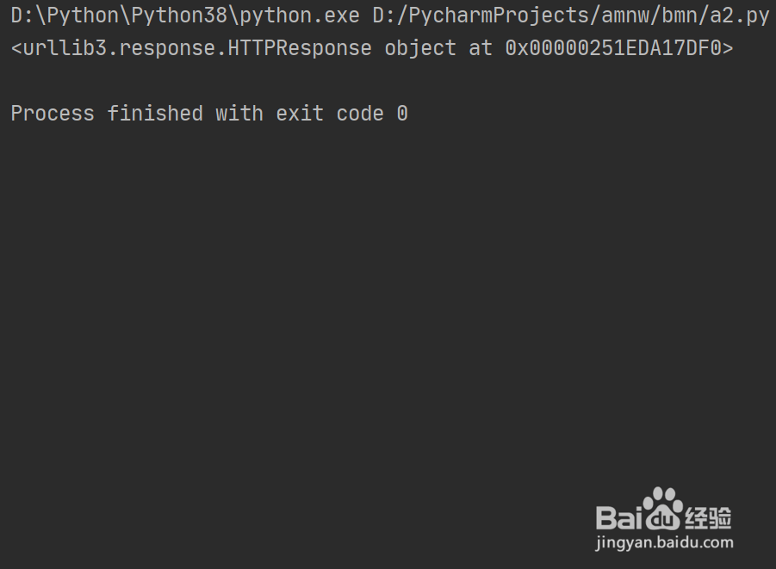
Task: Click the word 'finished' in the exit message
Action: 155,114
